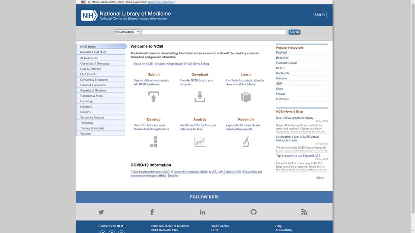Open New ClinVar graphical display article

tap(294, 118)
